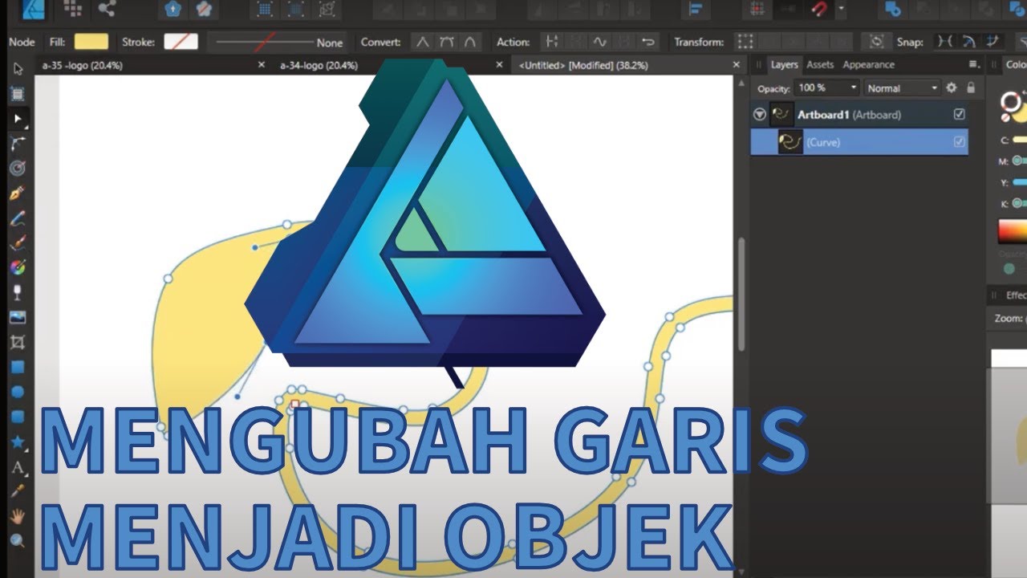Open the snapping options dropdown arrow
Screen dimensions: 1027x578
coord(841,9)
